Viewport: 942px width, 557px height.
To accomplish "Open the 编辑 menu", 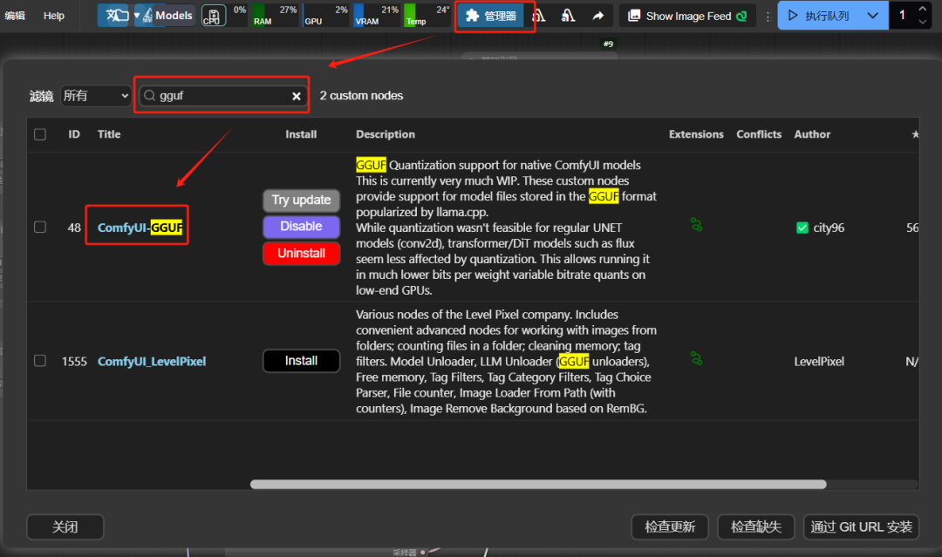I will [15, 16].
